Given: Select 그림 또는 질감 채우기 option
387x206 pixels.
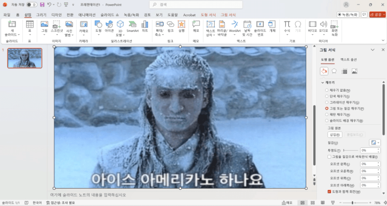Looking at the screenshot, I should [x=326, y=108].
